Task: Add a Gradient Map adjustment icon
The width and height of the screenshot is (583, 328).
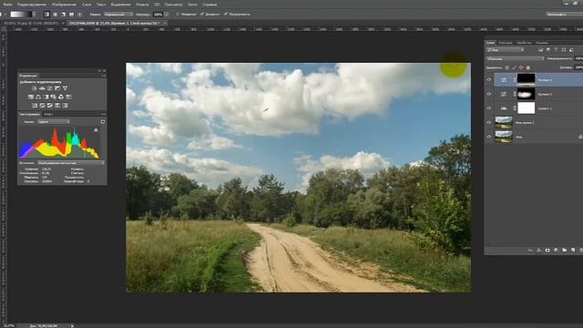Action: click(x=65, y=106)
